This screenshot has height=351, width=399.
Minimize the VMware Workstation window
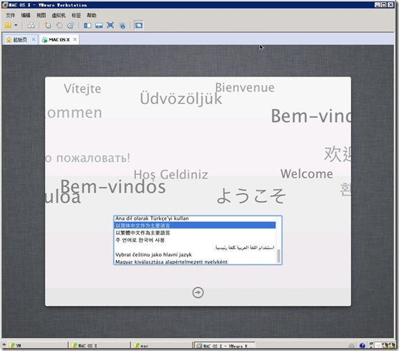coord(378,4)
